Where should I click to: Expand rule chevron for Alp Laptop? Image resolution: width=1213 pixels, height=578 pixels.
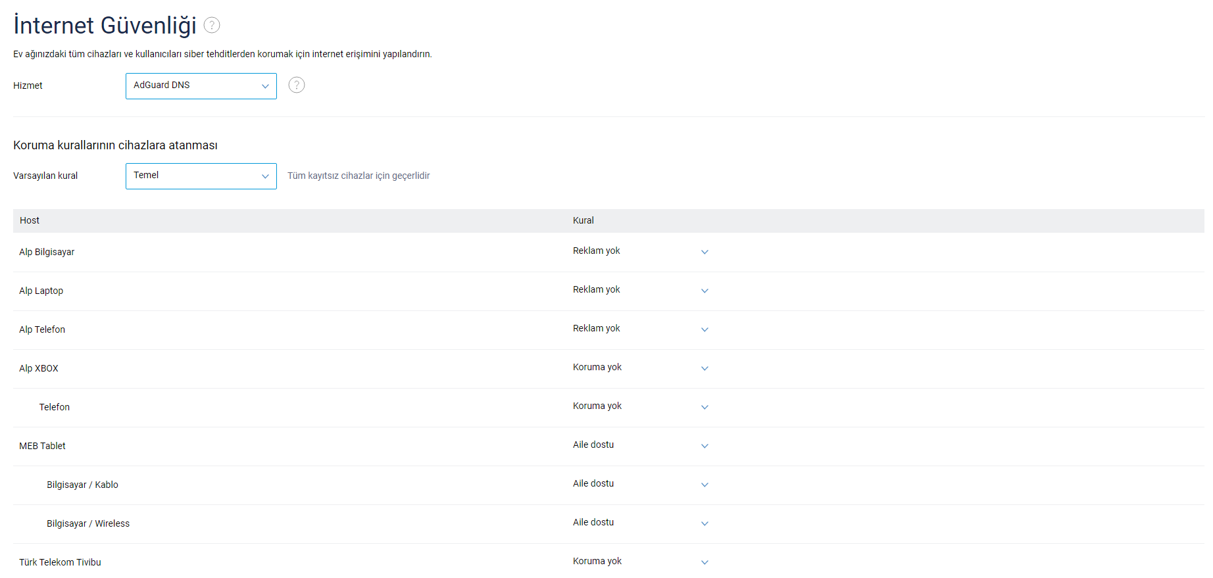[705, 291]
